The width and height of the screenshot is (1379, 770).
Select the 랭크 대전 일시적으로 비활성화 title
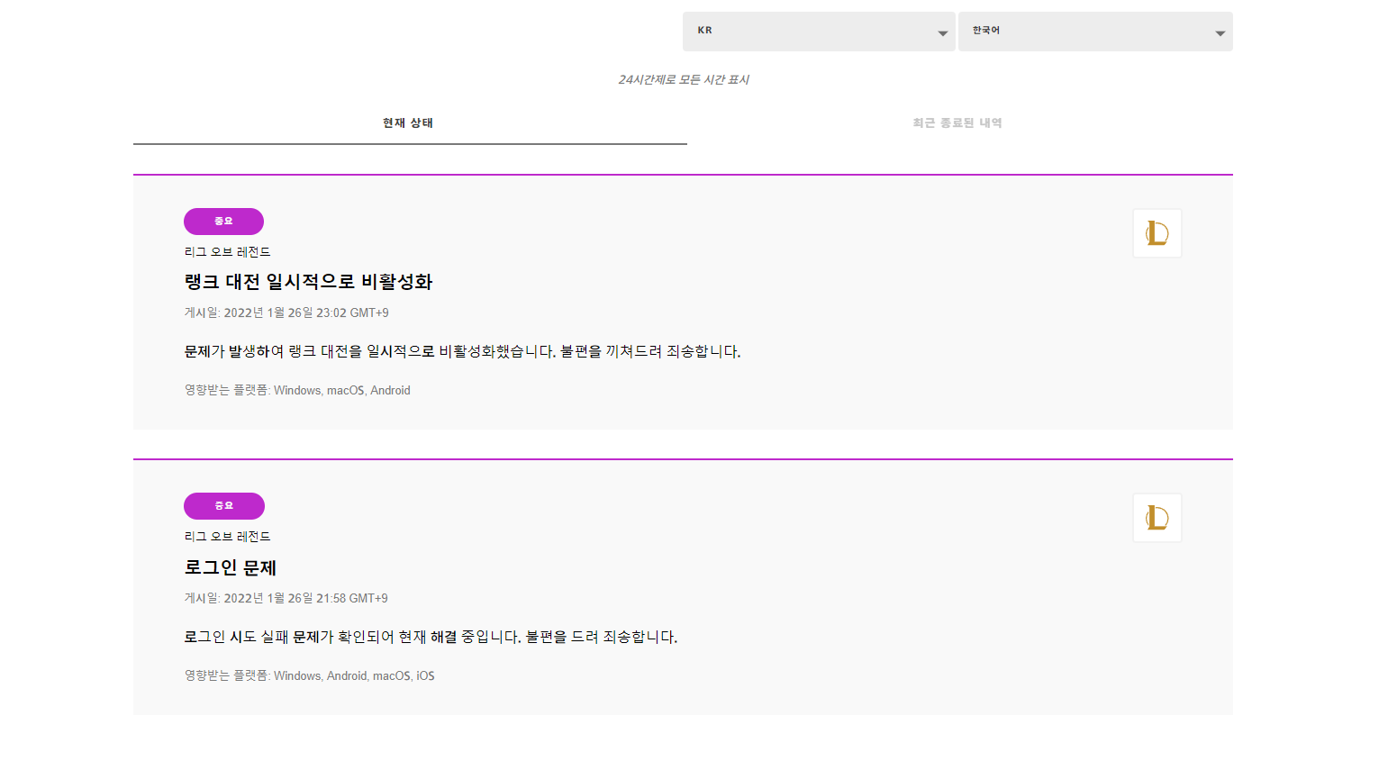pos(308,282)
